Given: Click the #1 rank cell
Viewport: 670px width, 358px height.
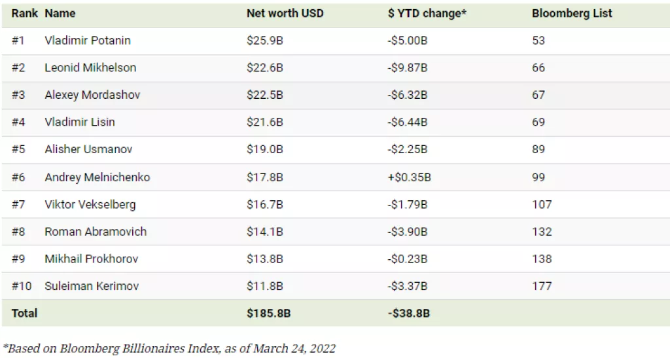Looking at the screenshot, I should 18,41.
